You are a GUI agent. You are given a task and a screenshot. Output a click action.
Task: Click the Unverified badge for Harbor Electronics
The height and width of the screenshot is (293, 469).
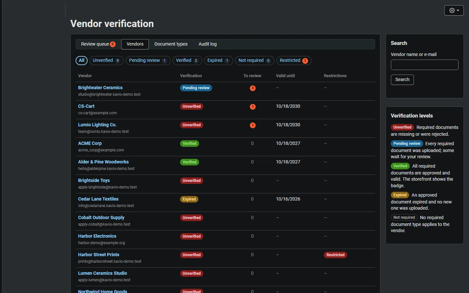pos(192,236)
